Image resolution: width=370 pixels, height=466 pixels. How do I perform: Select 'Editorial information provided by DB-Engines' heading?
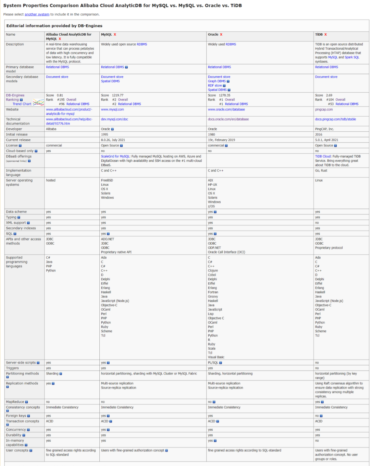pyautogui.click(x=54, y=26)
